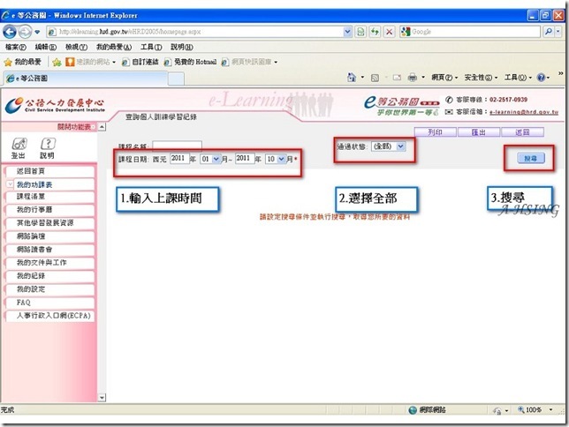Click the start year 2011 field
569x427 pixels.
[x=179, y=159]
